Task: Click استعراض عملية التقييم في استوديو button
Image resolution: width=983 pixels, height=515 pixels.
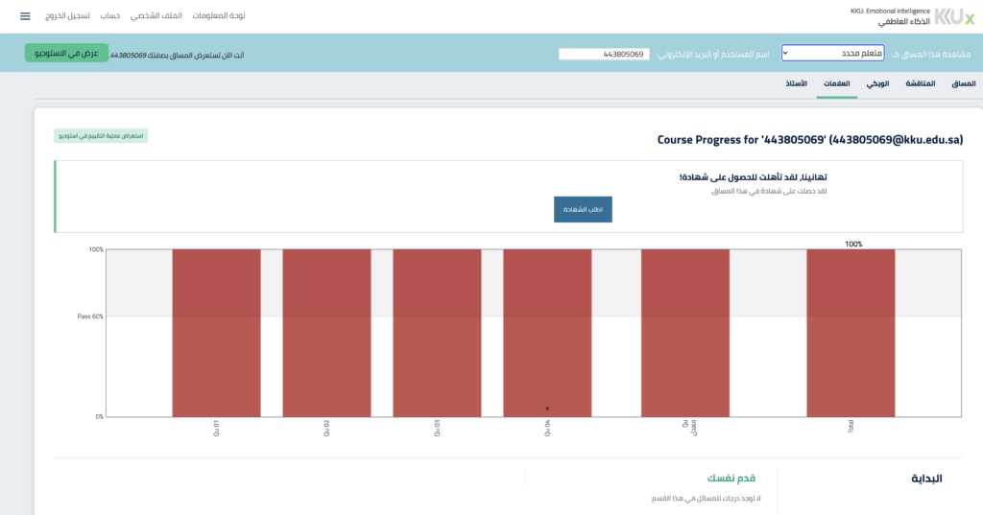Action: [x=101, y=136]
